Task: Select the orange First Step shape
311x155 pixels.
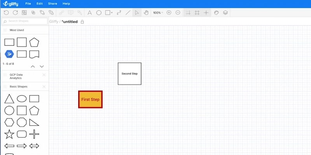Action: coord(91,99)
